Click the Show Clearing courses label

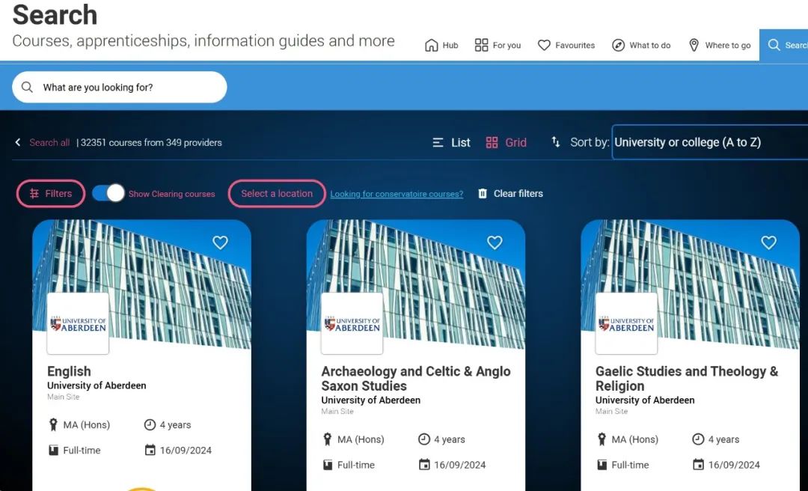tap(171, 194)
